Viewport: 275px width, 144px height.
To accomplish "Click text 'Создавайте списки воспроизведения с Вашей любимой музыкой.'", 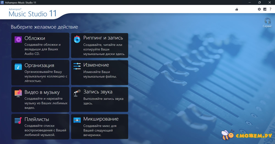I will pyautogui.click(x=45, y=130).
